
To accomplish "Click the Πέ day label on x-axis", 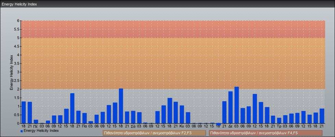I will click(36, 126).
